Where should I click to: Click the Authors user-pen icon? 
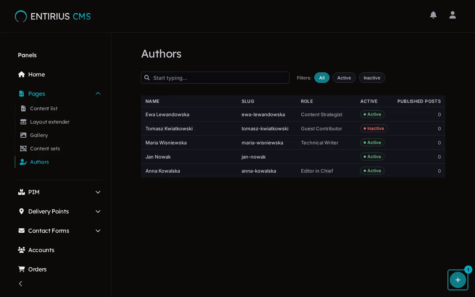coord(23,162)
